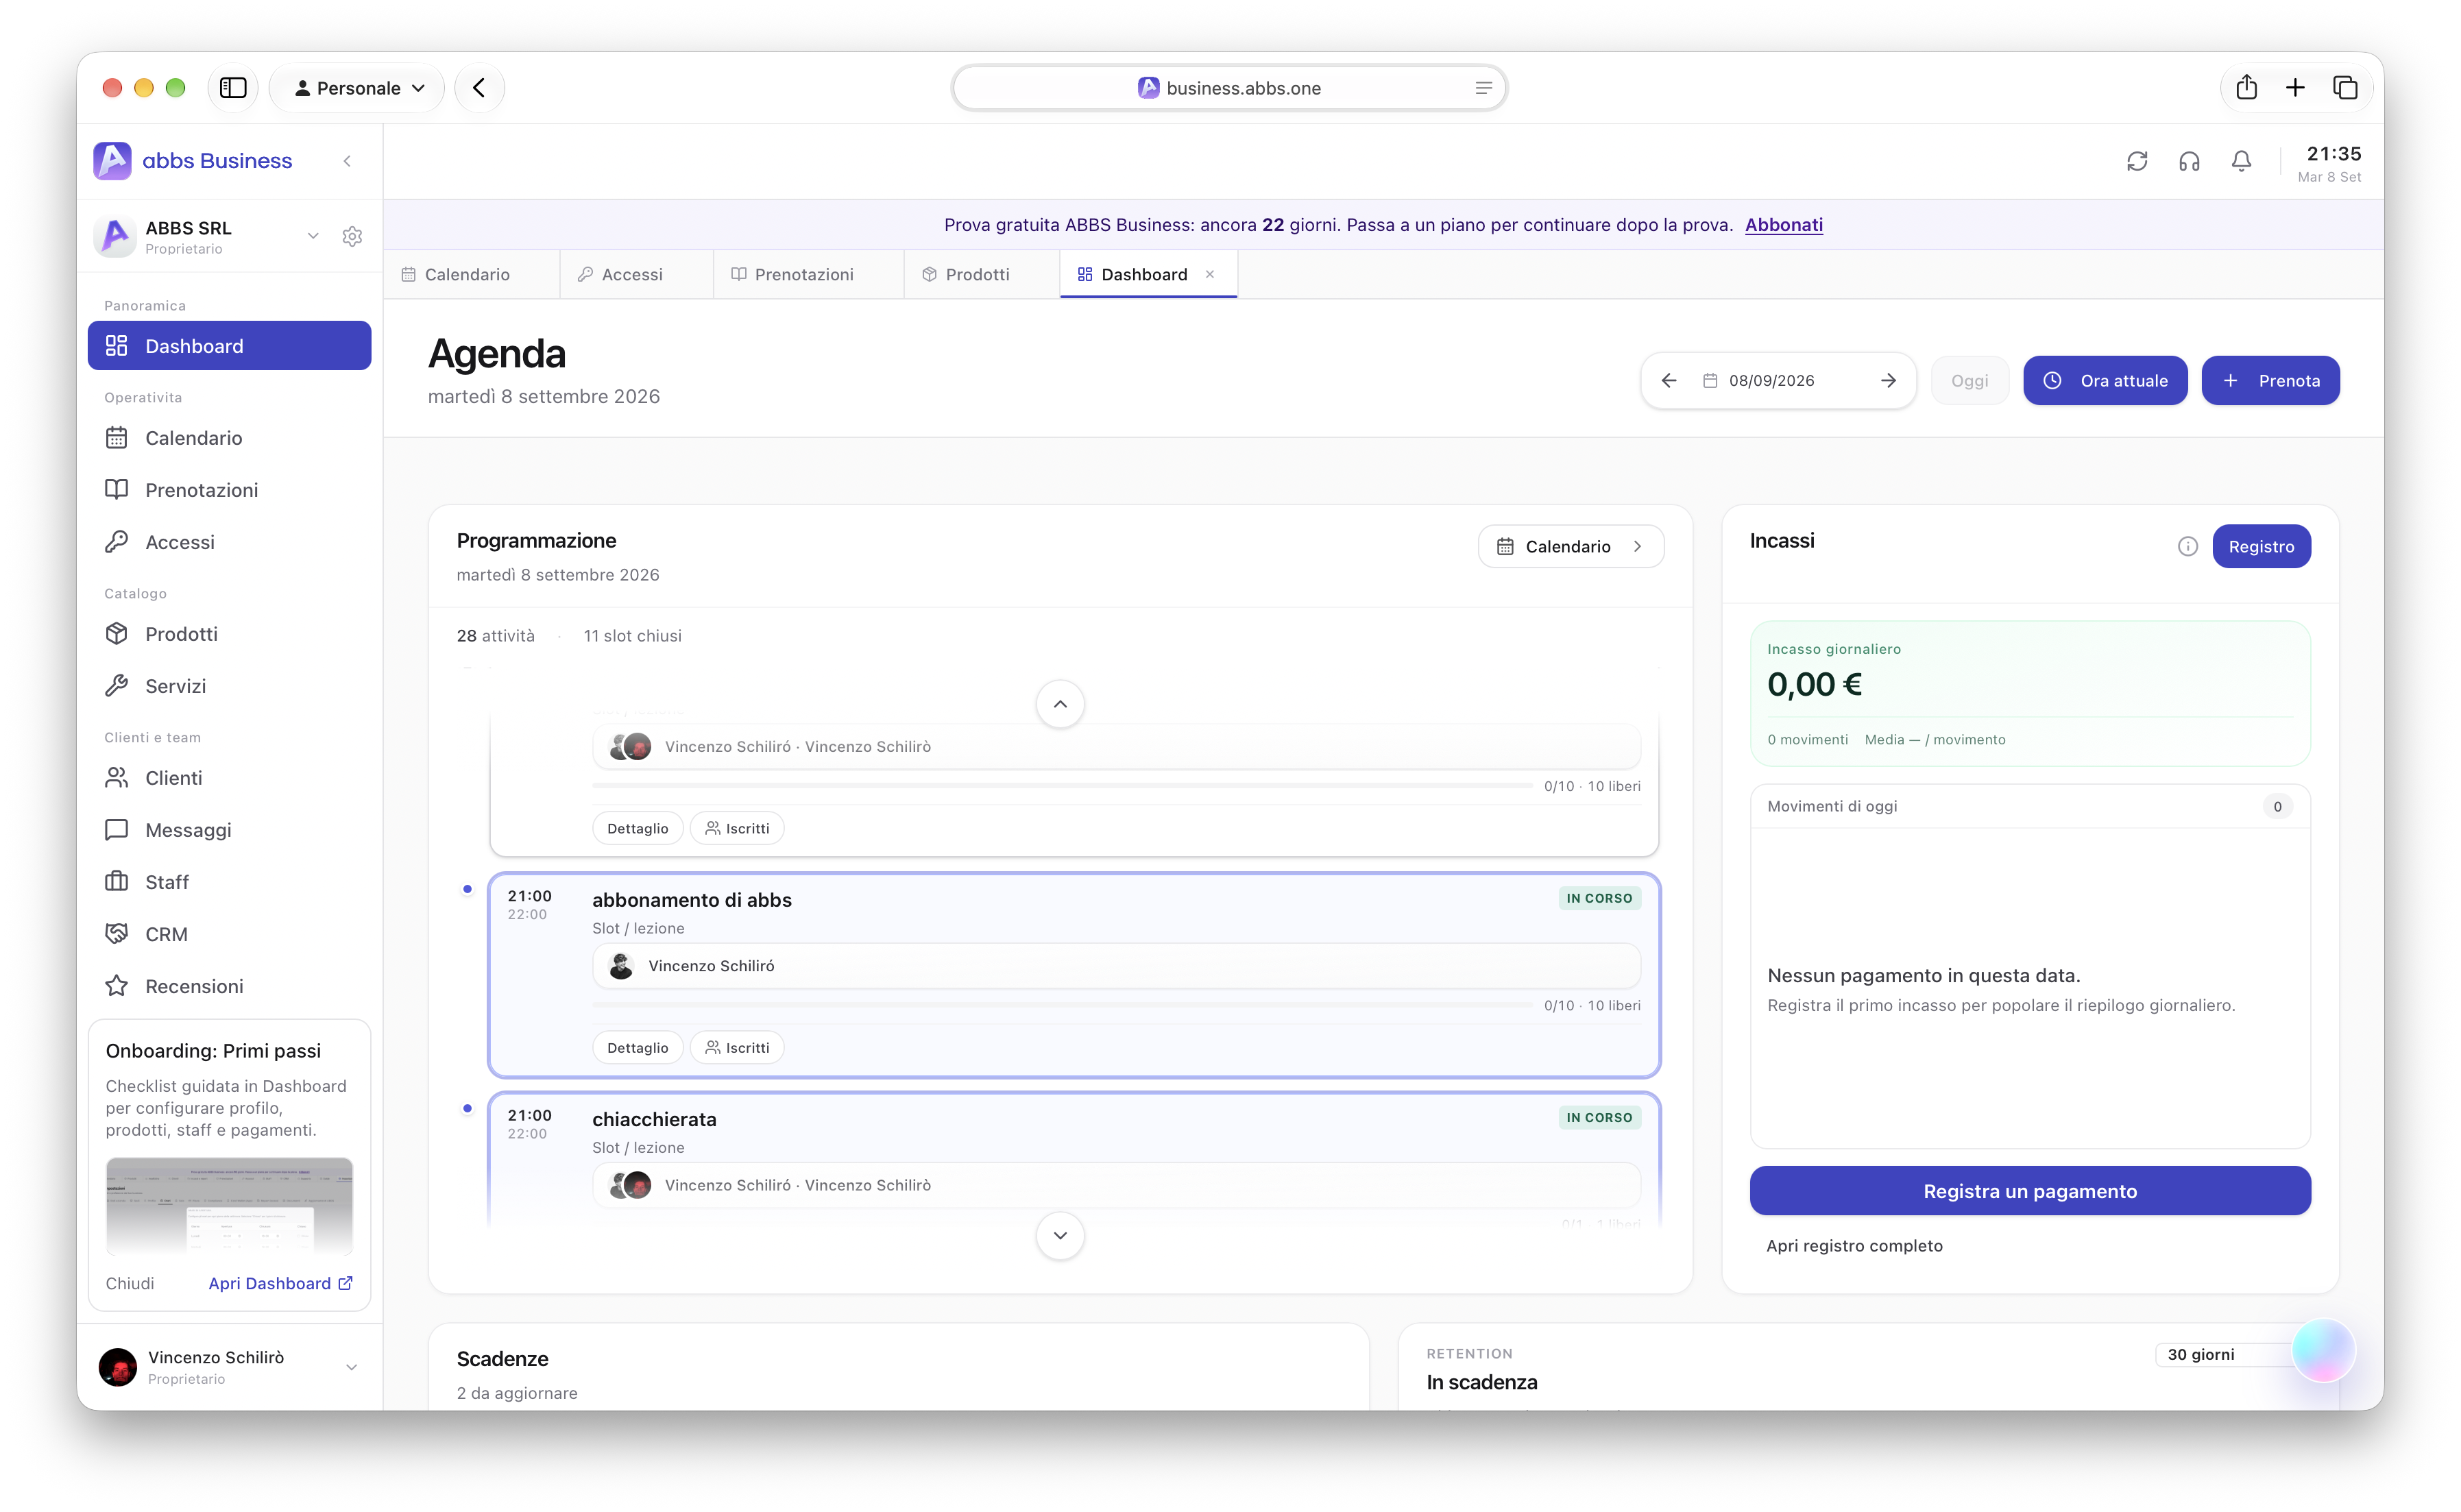Image resolution: width=2461 pixels, height=1512 pixels.
Task: Open the page reader icon in address bar
Action: coord(1484,88)
